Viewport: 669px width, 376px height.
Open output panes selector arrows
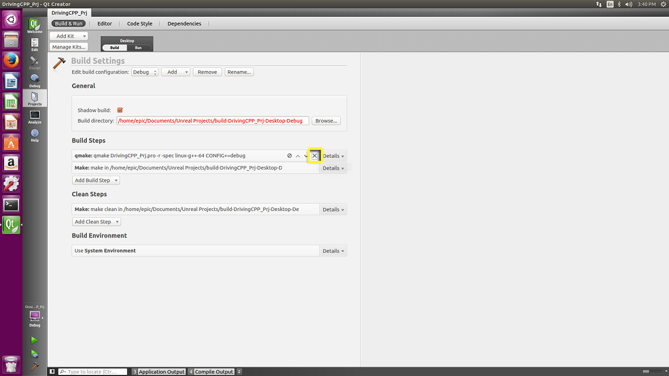tap(239, 372)
